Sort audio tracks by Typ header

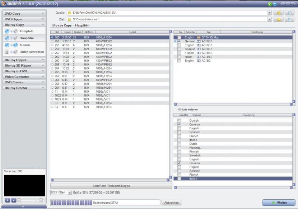(208, 32)
